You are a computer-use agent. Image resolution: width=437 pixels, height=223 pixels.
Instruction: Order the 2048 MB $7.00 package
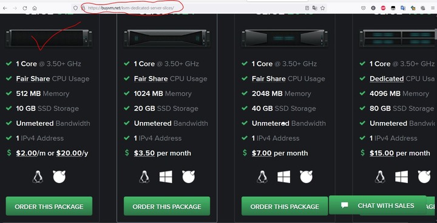pyautogui.click(x=285, y=206)
